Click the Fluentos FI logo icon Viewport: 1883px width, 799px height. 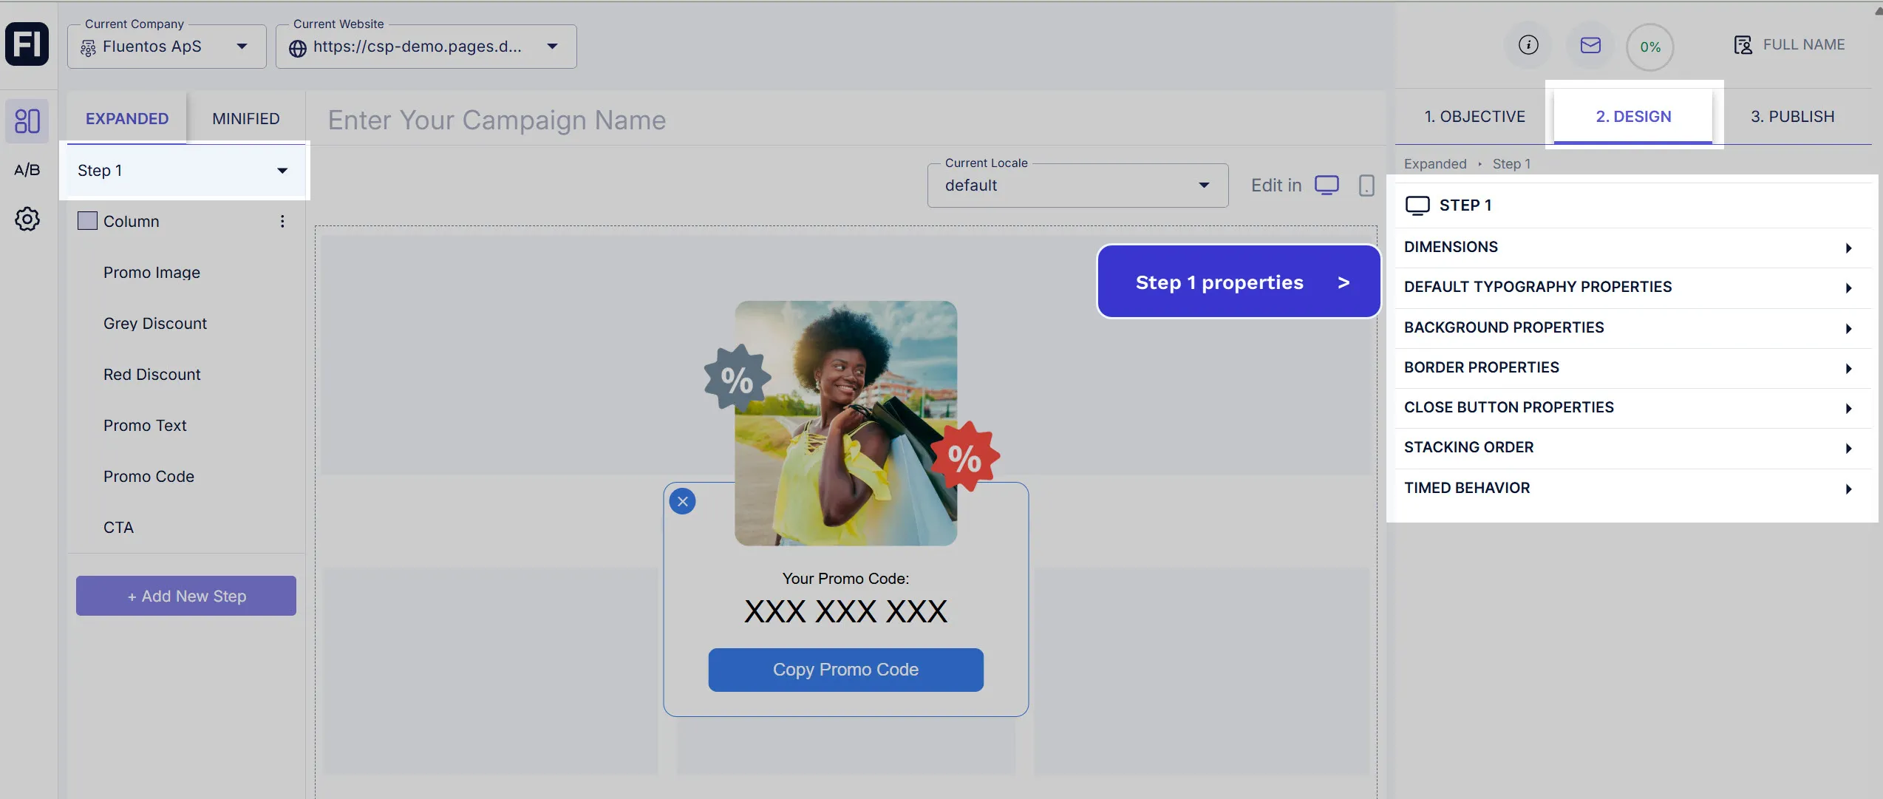[27, 44]
